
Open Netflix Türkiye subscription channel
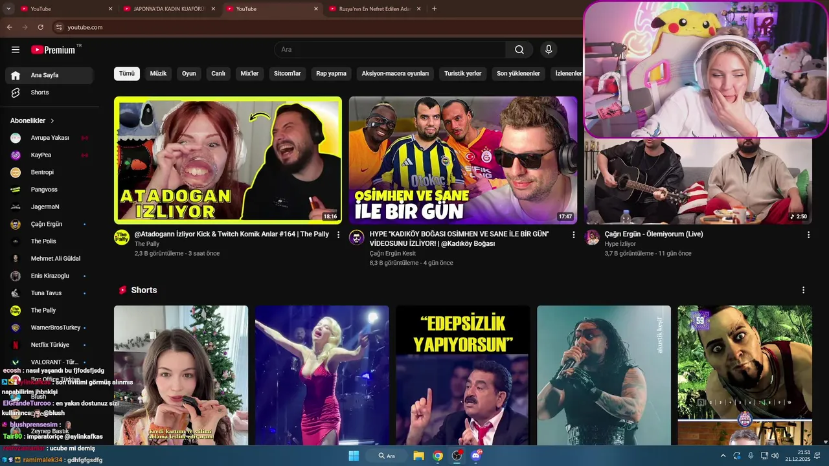(x=50, y=345)
